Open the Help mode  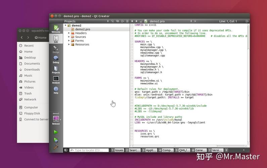click(x=56, y=90)
